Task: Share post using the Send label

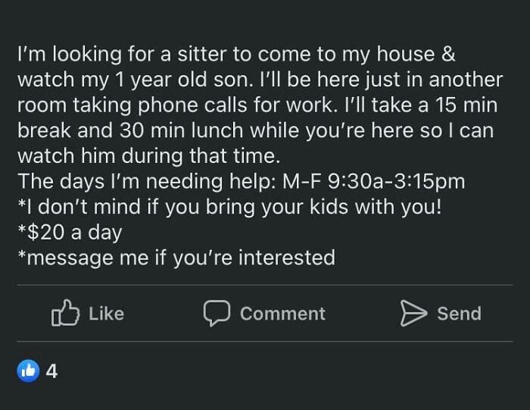Action: pyautogui.click(x=459, y=314)
